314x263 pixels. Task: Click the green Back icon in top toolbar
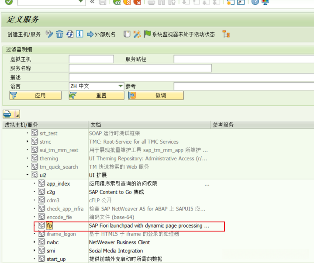click(x=117, y=2)
